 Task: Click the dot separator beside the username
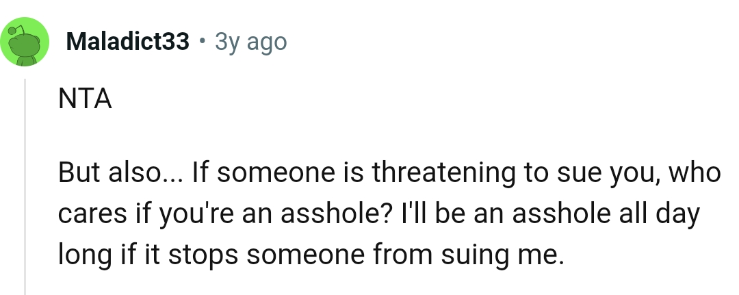[x=202, y=42]
